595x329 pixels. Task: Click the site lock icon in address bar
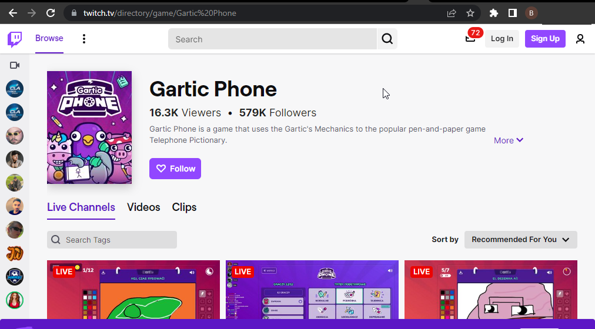tap(74, 14)
